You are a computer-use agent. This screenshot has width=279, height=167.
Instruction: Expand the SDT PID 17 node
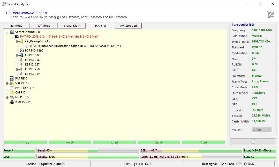7,83
